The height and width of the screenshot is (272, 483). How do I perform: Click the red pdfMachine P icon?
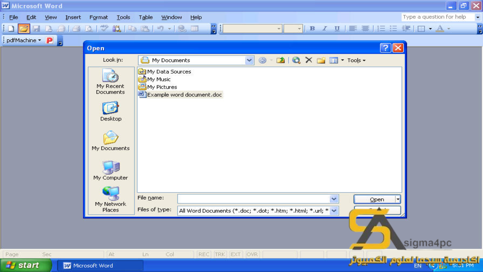point(50,40)
